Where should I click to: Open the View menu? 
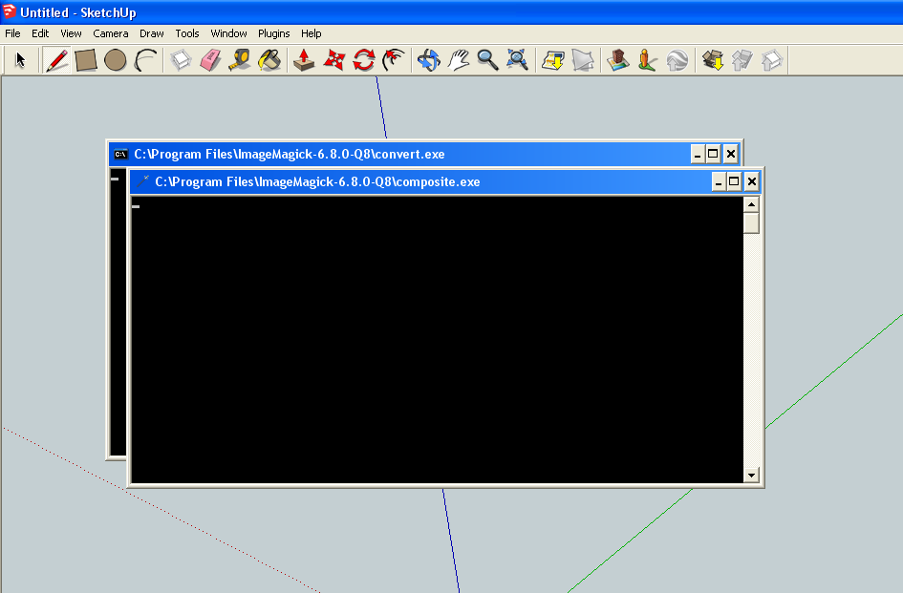tap(71, 33)
